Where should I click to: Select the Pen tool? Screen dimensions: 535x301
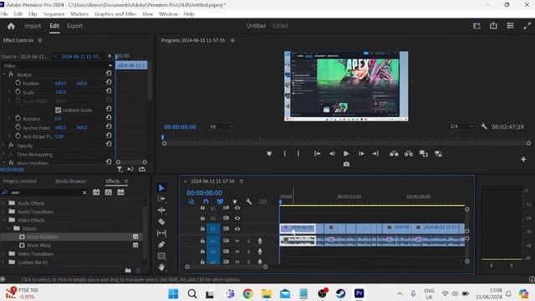coord(161,244)
